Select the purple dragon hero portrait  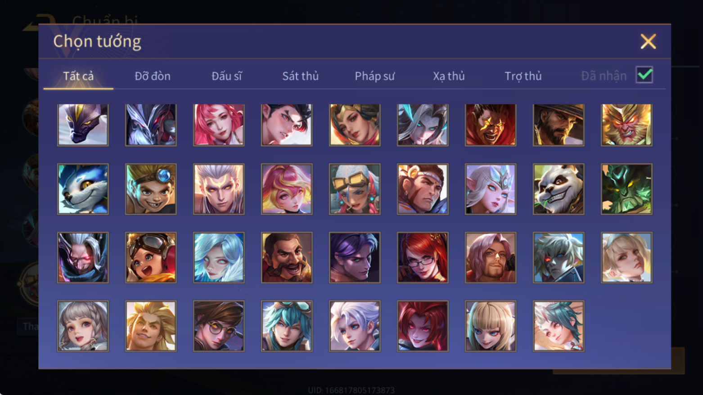click(x=83, y=125)
